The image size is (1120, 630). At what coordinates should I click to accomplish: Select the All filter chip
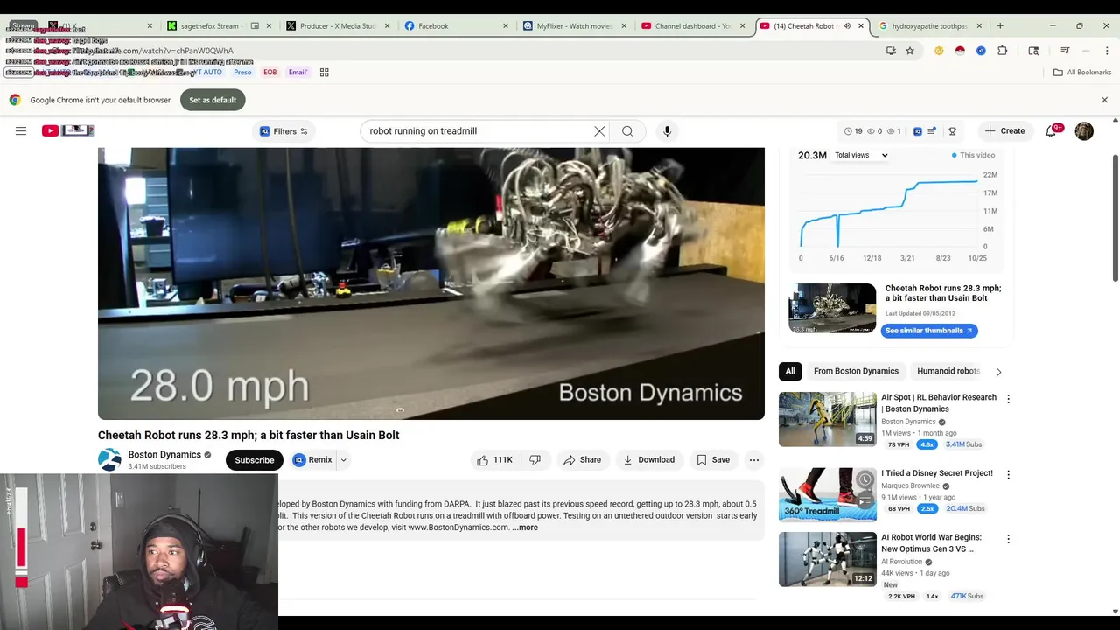point(790,371)
